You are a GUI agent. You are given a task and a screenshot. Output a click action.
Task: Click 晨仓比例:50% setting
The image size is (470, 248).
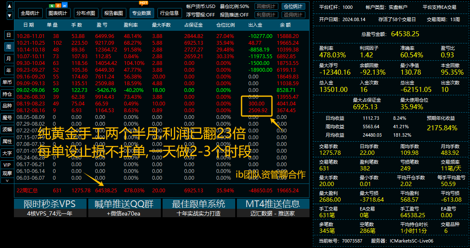(234, 6)
